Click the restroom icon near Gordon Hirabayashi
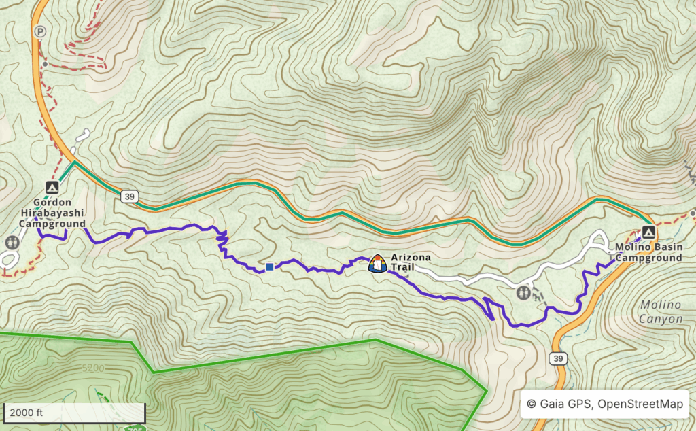Image resolution: width=696 pixels, height=431 pixels. pyautogui.click(x=12, y=243)
